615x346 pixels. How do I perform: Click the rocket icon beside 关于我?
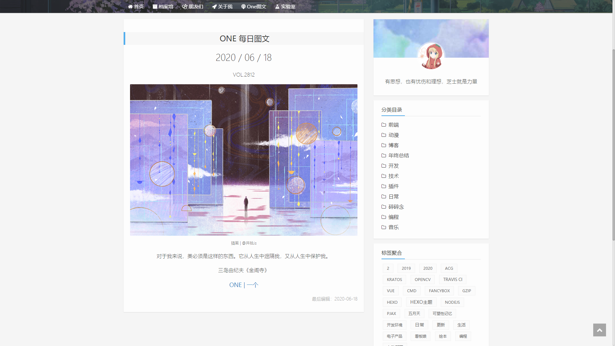pyautogui.click(x=214, y=6)
